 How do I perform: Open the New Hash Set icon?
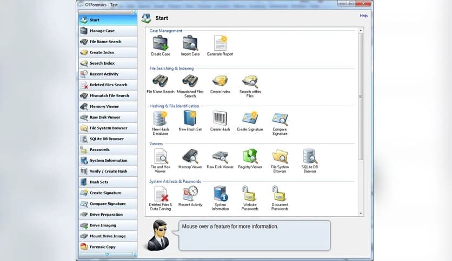pos(190,119)
